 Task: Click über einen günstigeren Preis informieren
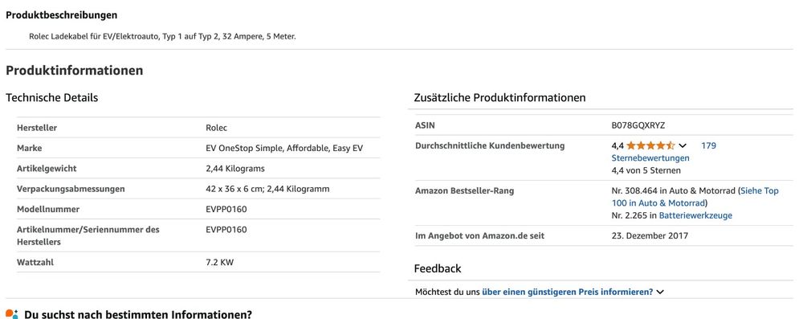[x=568, y=292]
